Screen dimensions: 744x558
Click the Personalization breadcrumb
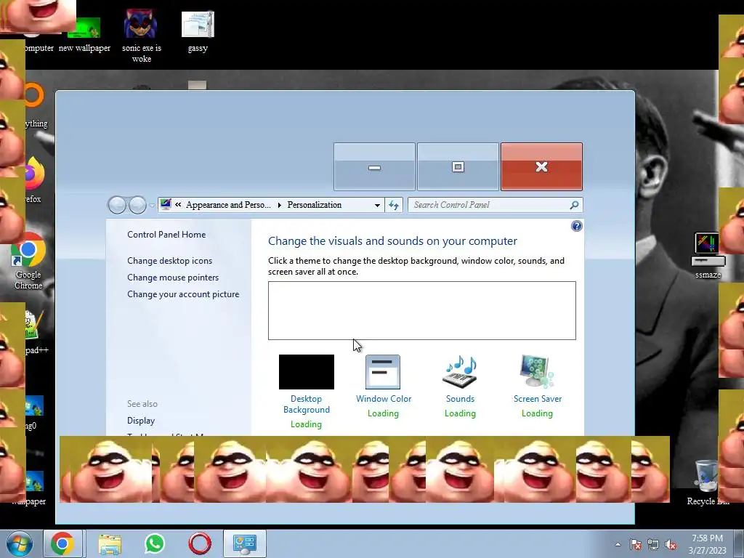tap(314, 205)
